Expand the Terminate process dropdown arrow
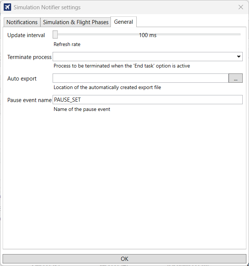This screenshot has width=249, height=266. (239, 57)
